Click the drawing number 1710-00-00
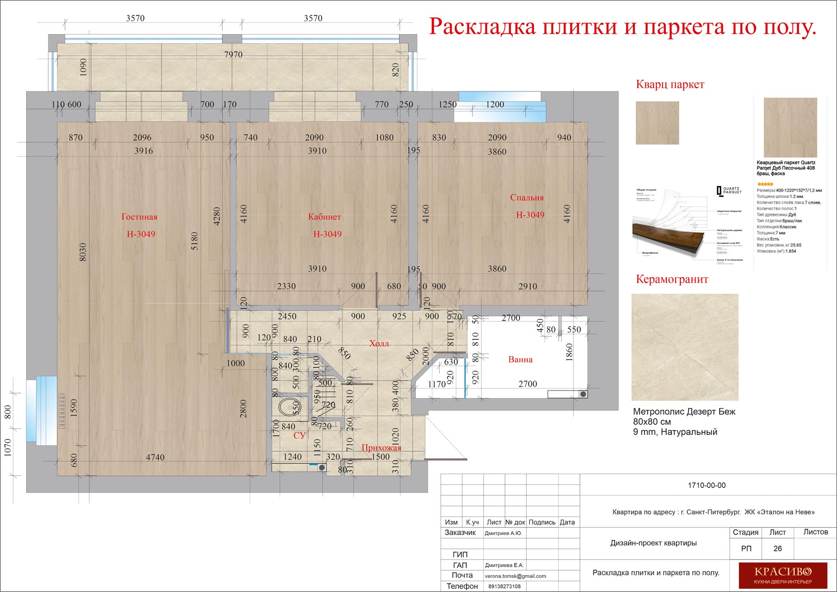Screen dimensions: 837x592 pos(706,485)
